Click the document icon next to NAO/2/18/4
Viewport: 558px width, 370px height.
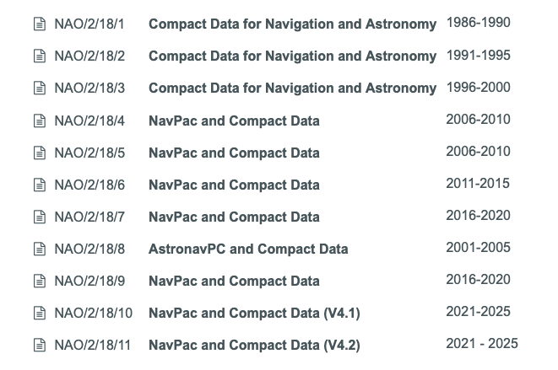click(38, 121)
